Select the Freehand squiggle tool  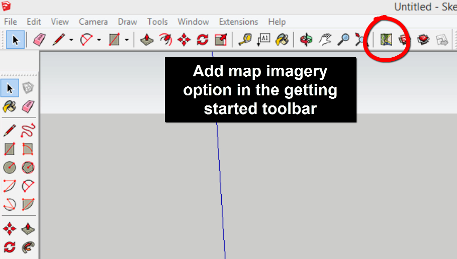pyautogui.click(x=28, y=131)
